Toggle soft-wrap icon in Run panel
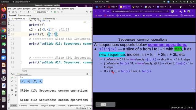 pos(16,85)
